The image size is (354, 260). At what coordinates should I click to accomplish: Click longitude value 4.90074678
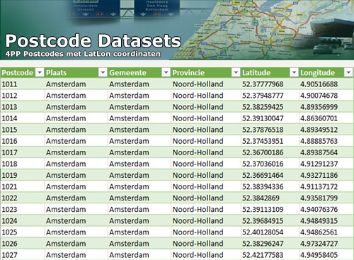pos(319,96)
